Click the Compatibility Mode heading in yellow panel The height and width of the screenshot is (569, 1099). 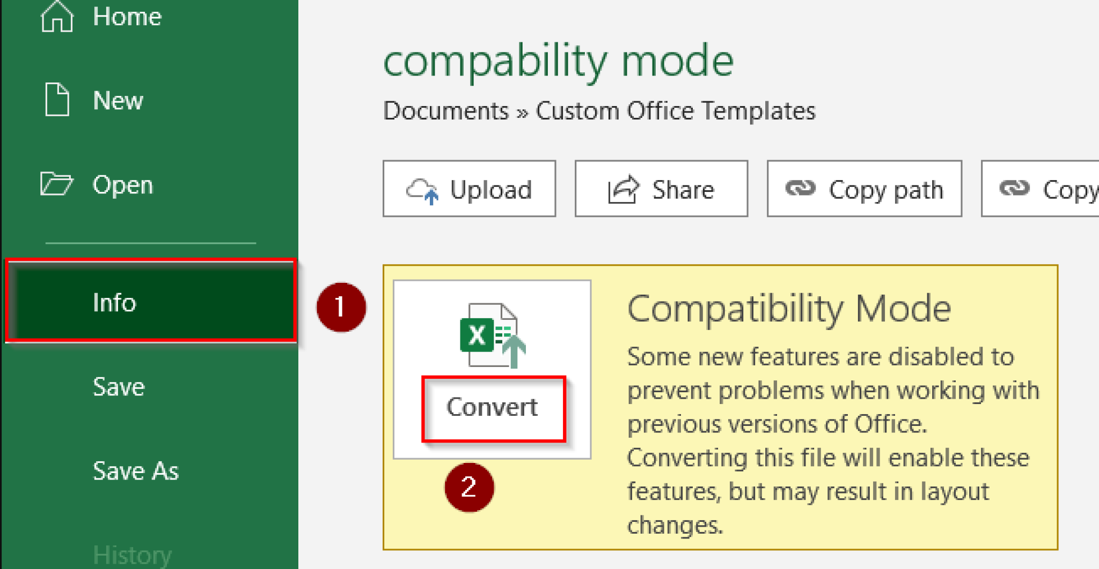788,309
